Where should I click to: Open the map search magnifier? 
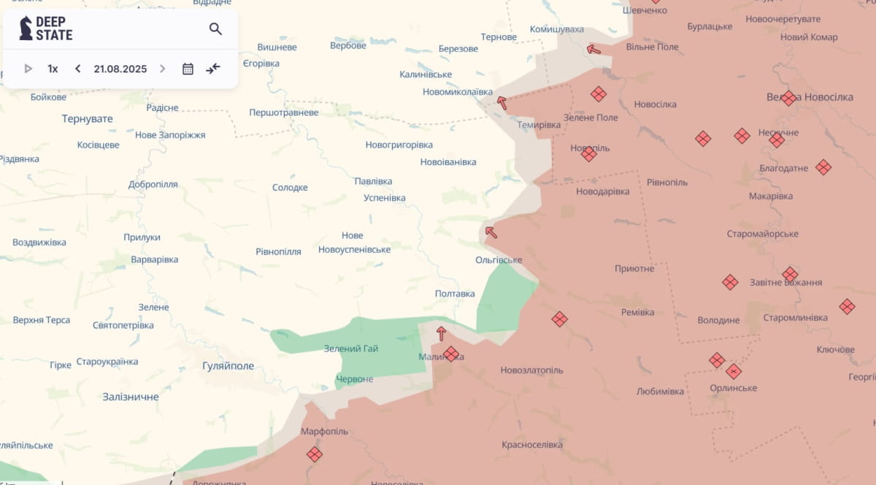(215, 29)
